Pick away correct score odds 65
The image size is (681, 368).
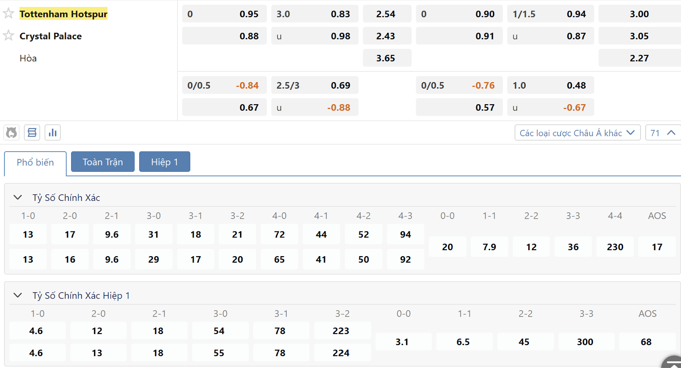[279, 260]
